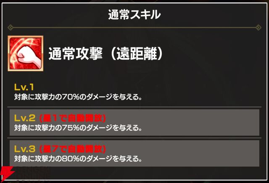Click the gold divider line under header
This screenshot has height=183, width=269.
click(x=134, y=28)
